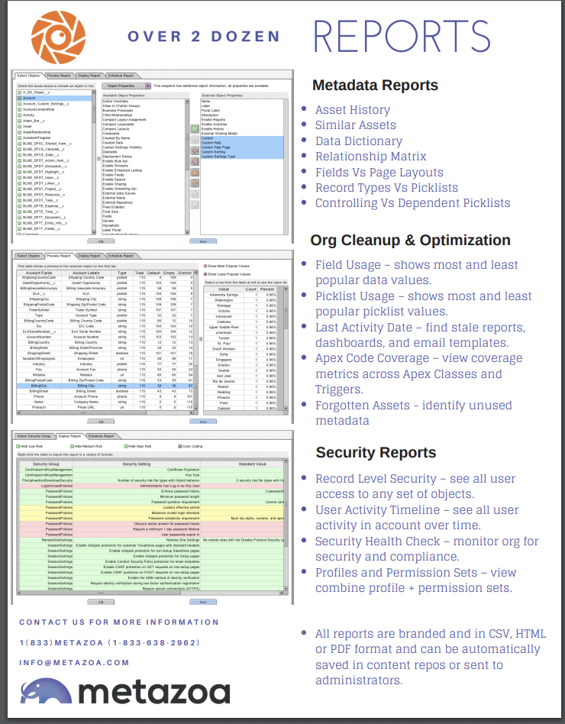Click the blue elephant Metazoa logo
This screenshot has width=565, height=724.
(x=46, y=690)
